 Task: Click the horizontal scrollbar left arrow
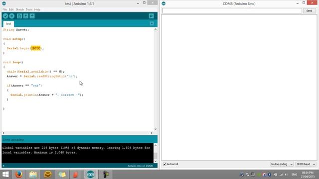point(3,133)
